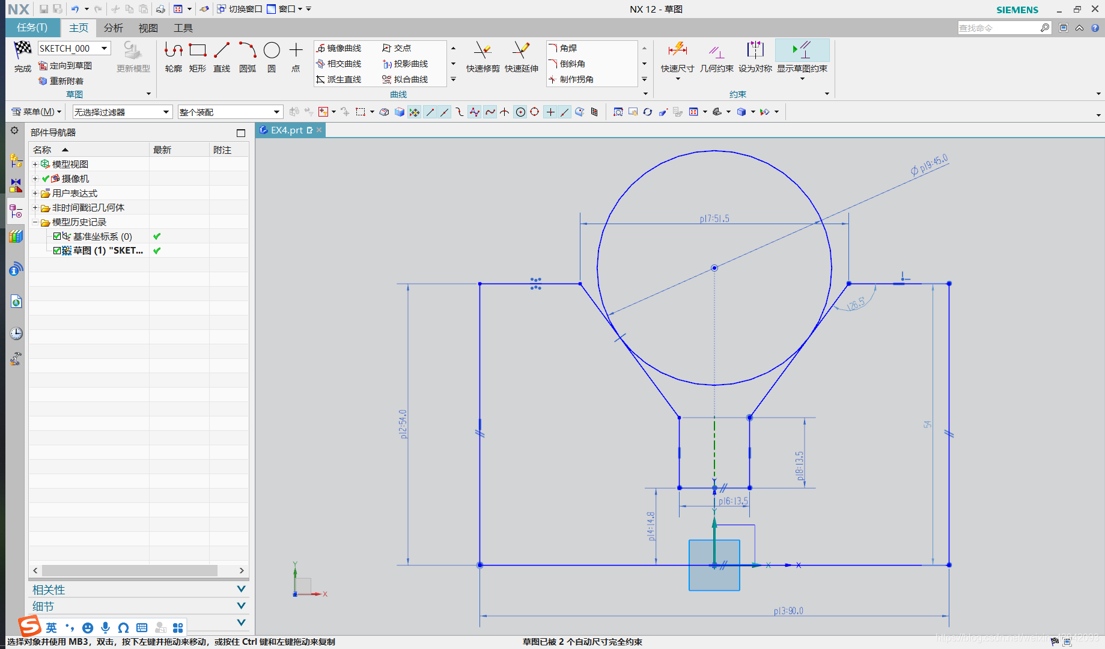The width and height of the screenshot is (1105, 649).
Task: Click Intersection Curve (相交曲线) command
Action: click(x=339, y=64)
